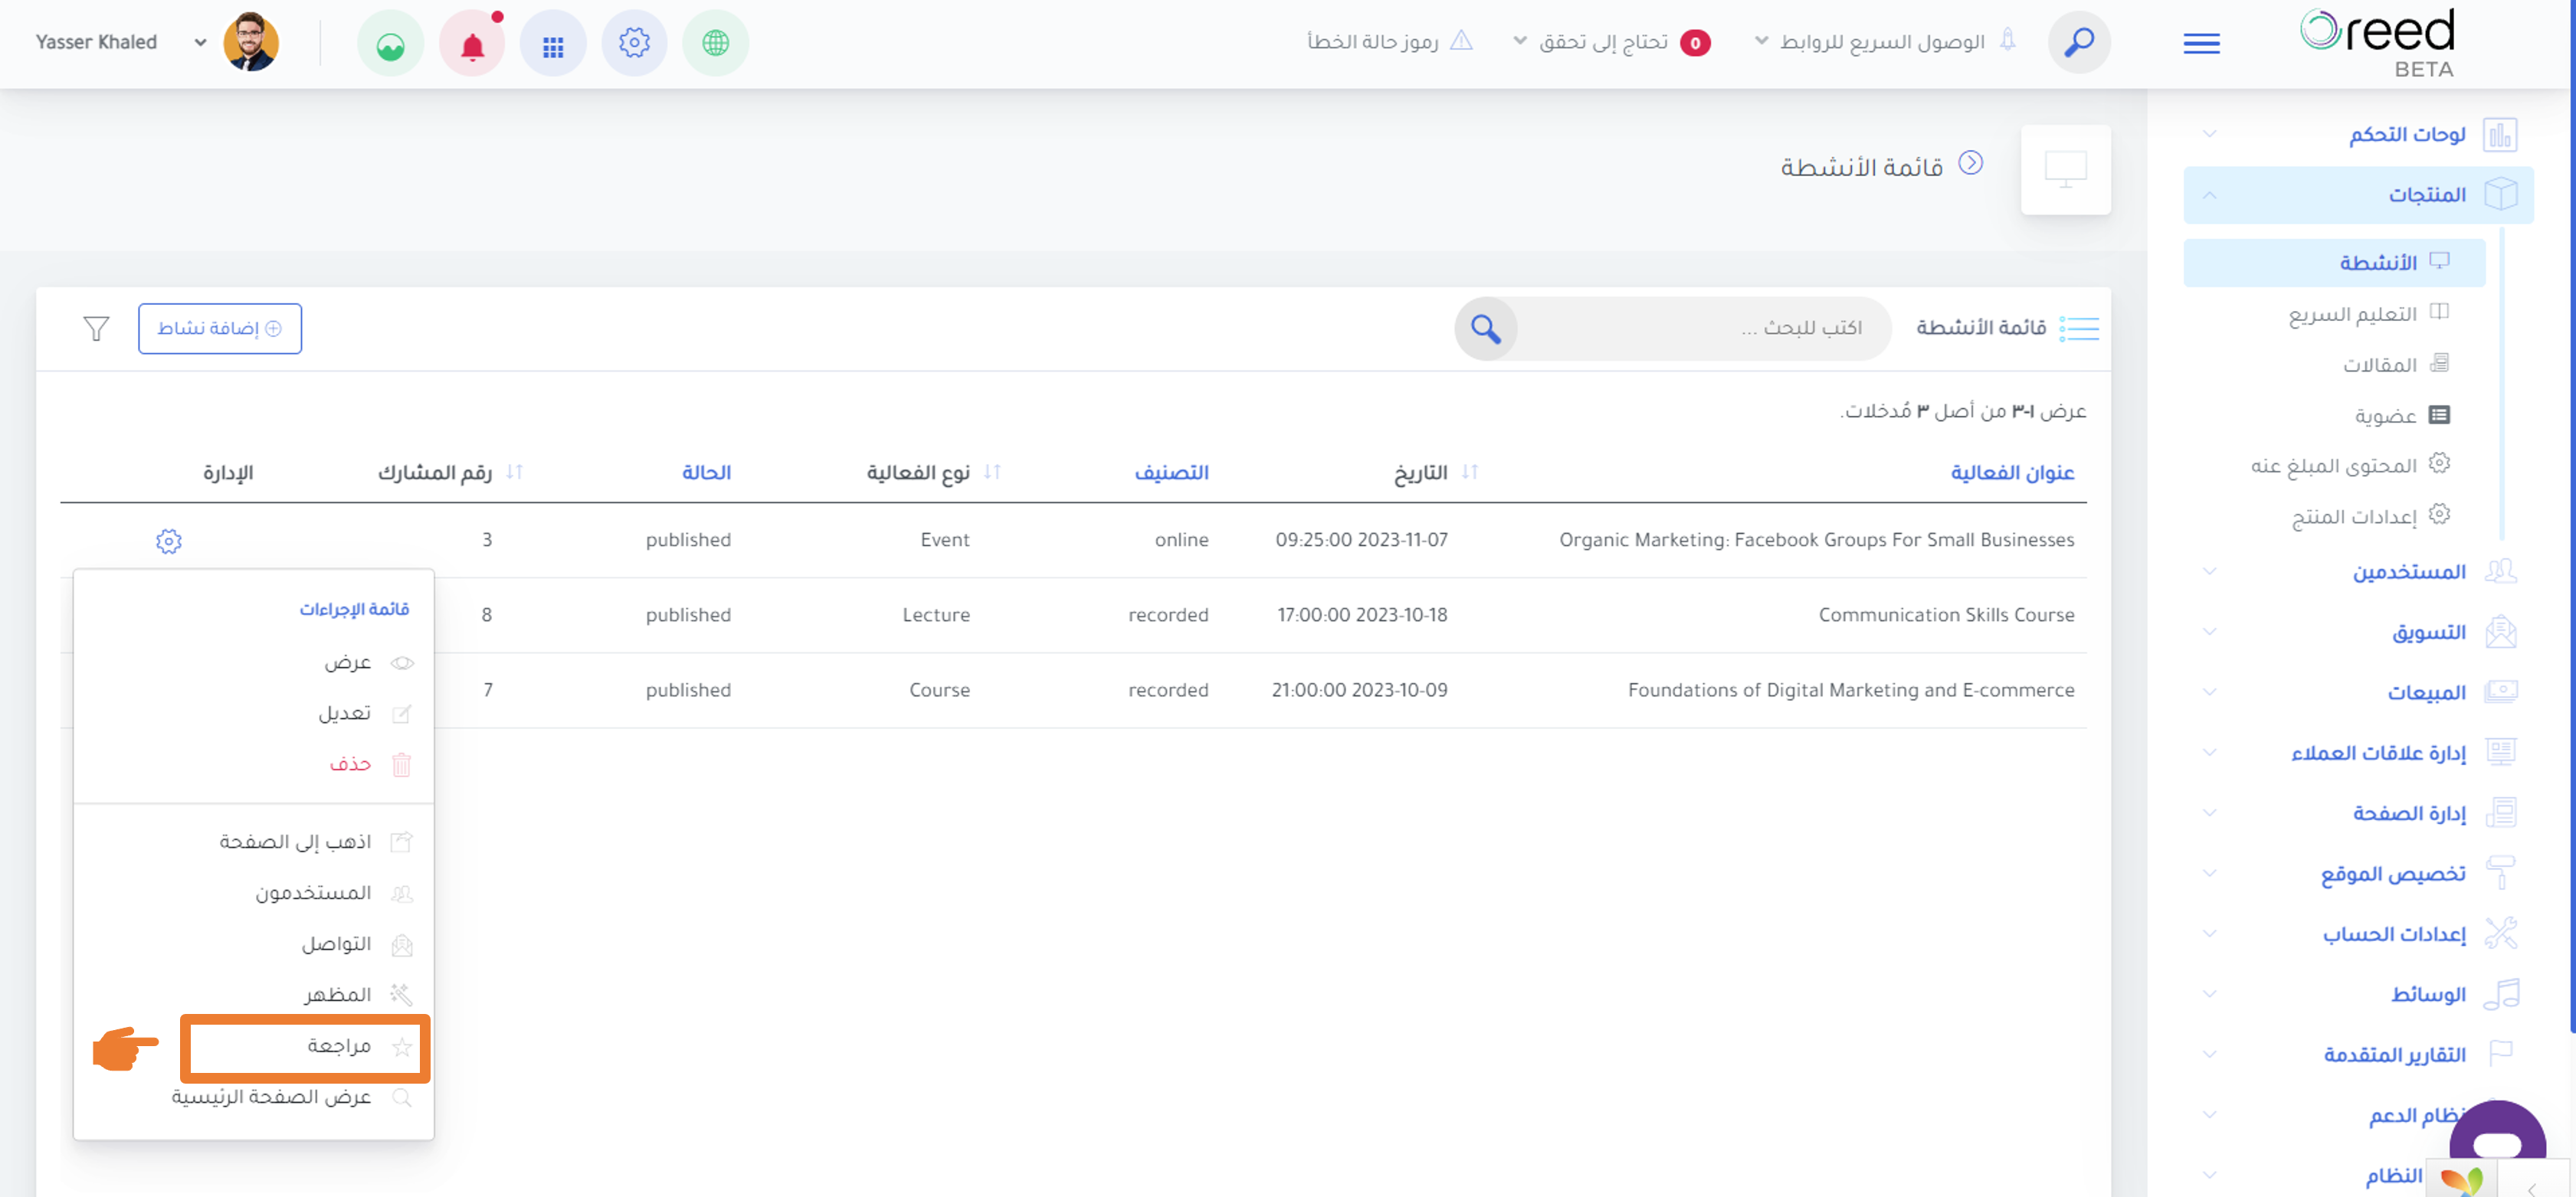
Task: Expand إعدادات الحساب in sidebar
Action: click(x=2358, y=934)
